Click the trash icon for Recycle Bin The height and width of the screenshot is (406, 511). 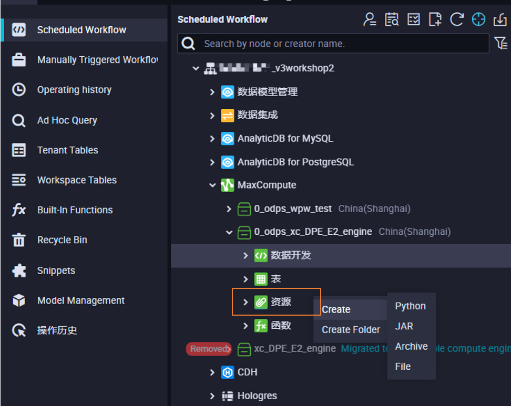(x=18, y=240)
